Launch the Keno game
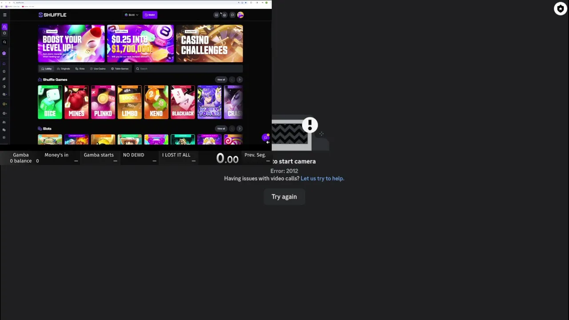569x320 pixels. pyautogui.click(x=156, y=102)
